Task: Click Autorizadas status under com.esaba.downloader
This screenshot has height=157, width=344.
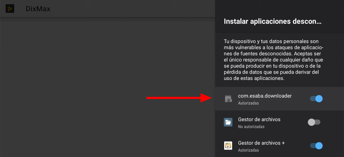Action: click(248, 103)
